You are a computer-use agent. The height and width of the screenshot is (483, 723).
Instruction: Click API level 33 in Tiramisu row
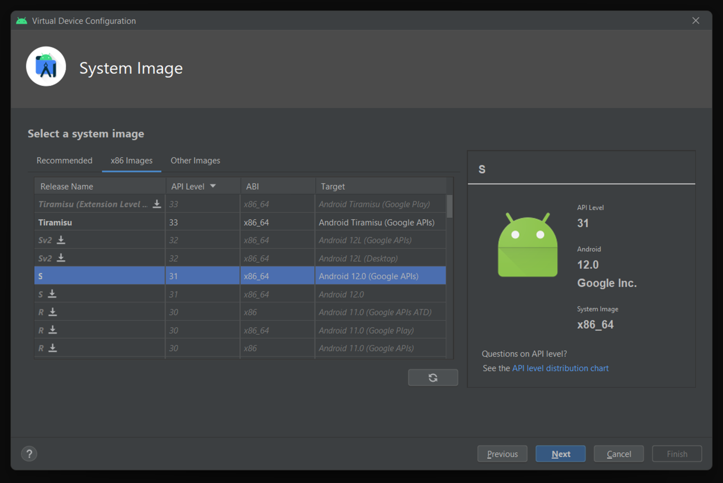click(x=203, y=222)
